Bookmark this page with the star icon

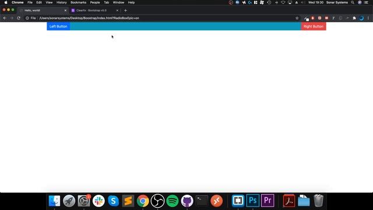coord(297,18)
